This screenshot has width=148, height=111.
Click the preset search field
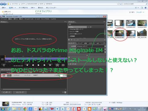(87, 24)
